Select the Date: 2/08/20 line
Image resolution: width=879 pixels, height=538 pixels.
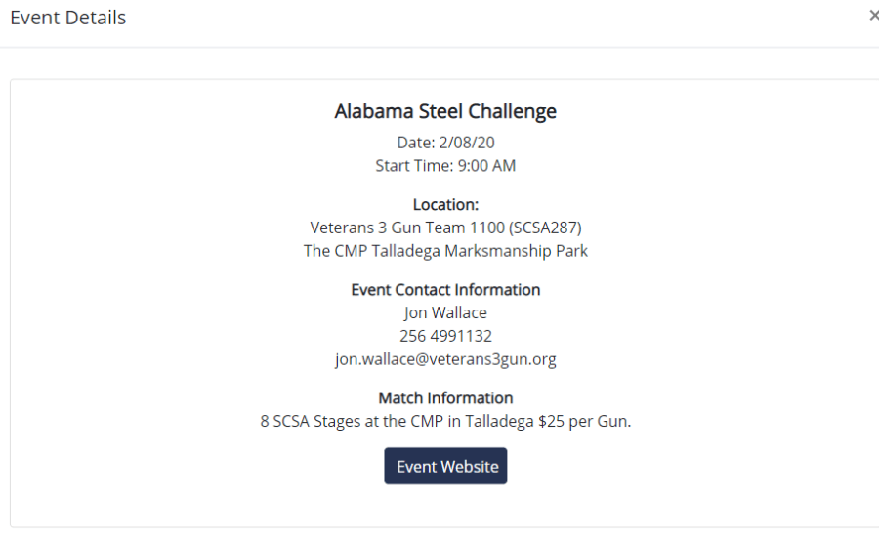point(445,143)
